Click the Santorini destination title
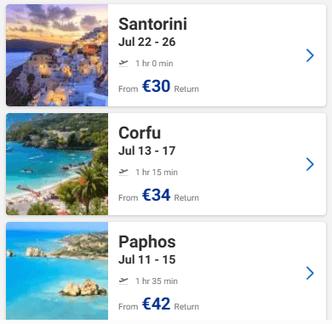This screenshot has height=324, width=332. 152,24
